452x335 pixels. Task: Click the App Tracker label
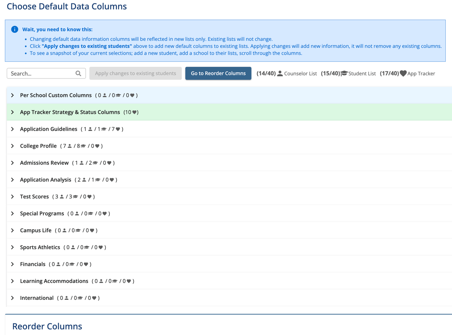(x=421, y=74)
